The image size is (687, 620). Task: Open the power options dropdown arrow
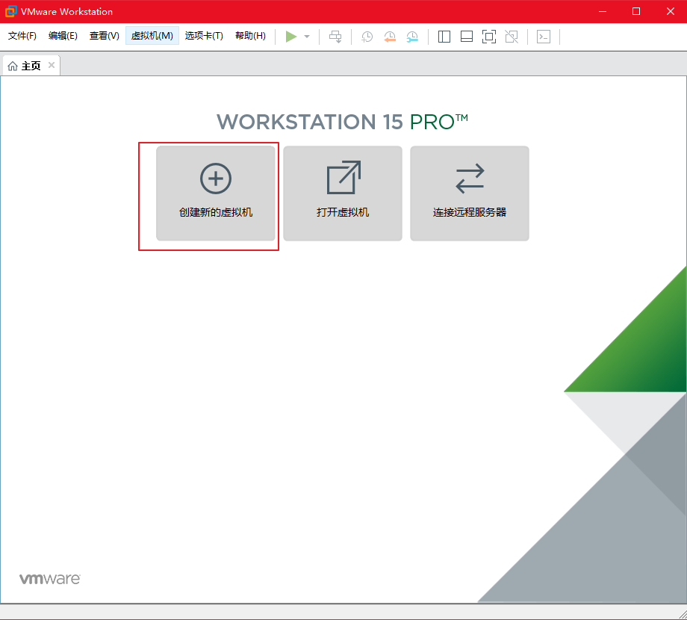[x=307, y=37]
